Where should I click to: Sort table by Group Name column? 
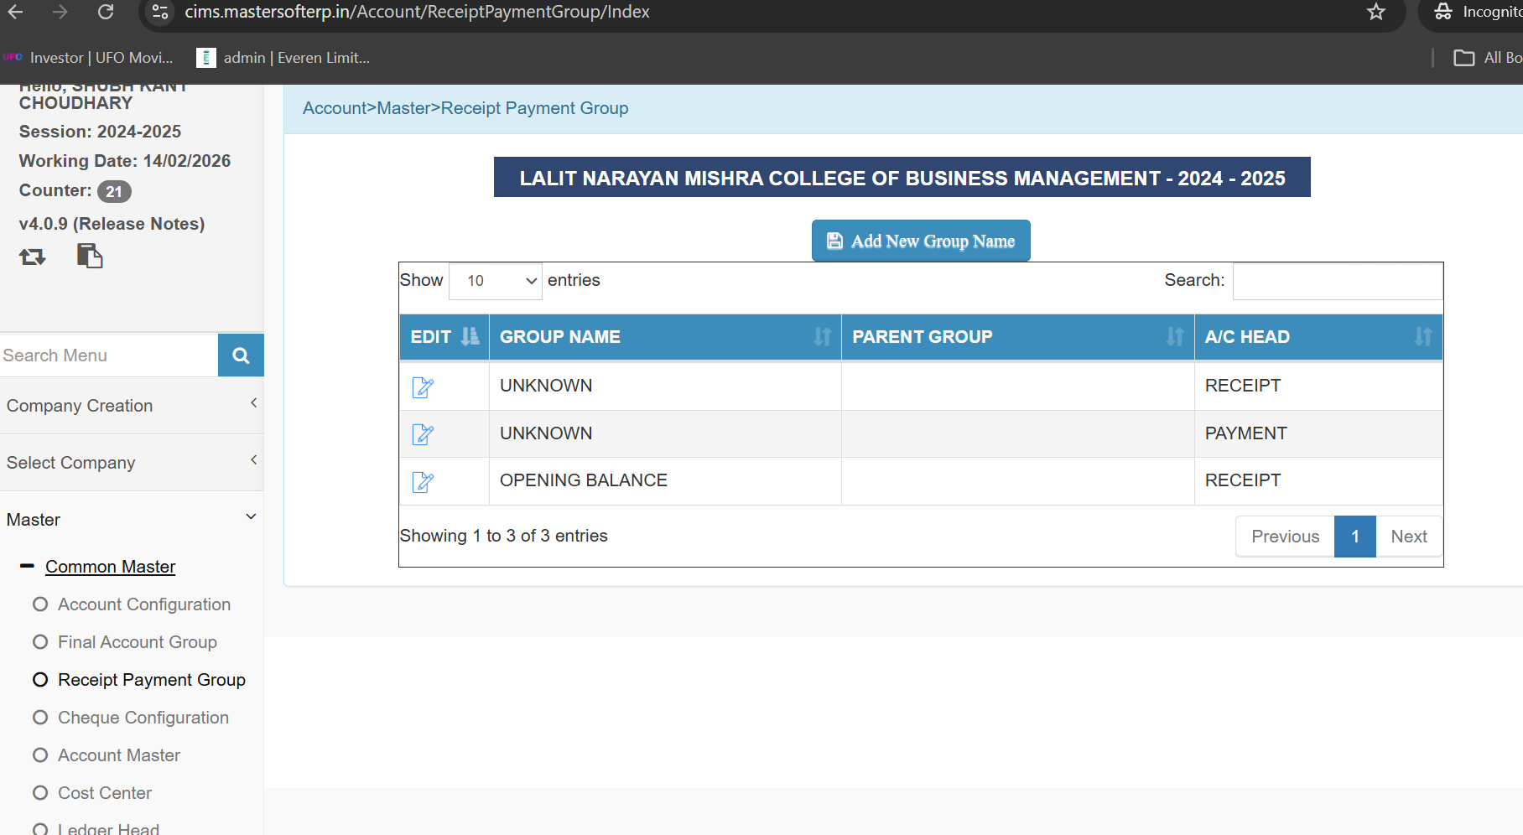(664, 337)
